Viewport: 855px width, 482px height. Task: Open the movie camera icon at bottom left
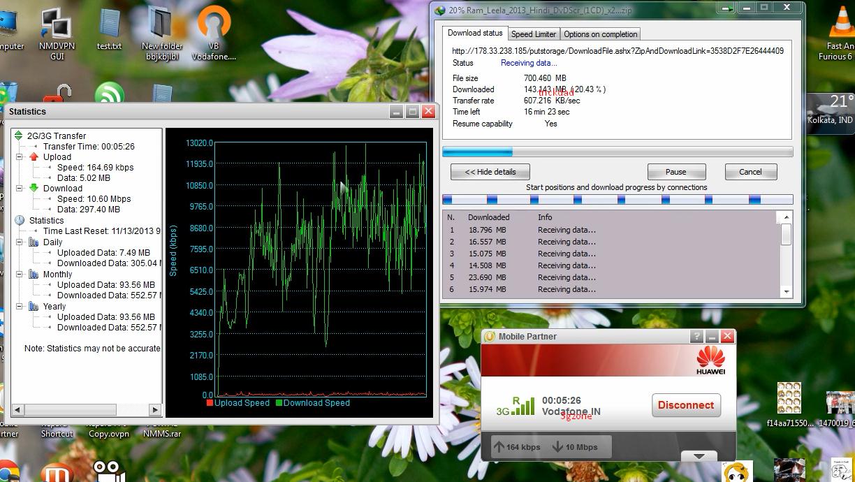point(109,470)
